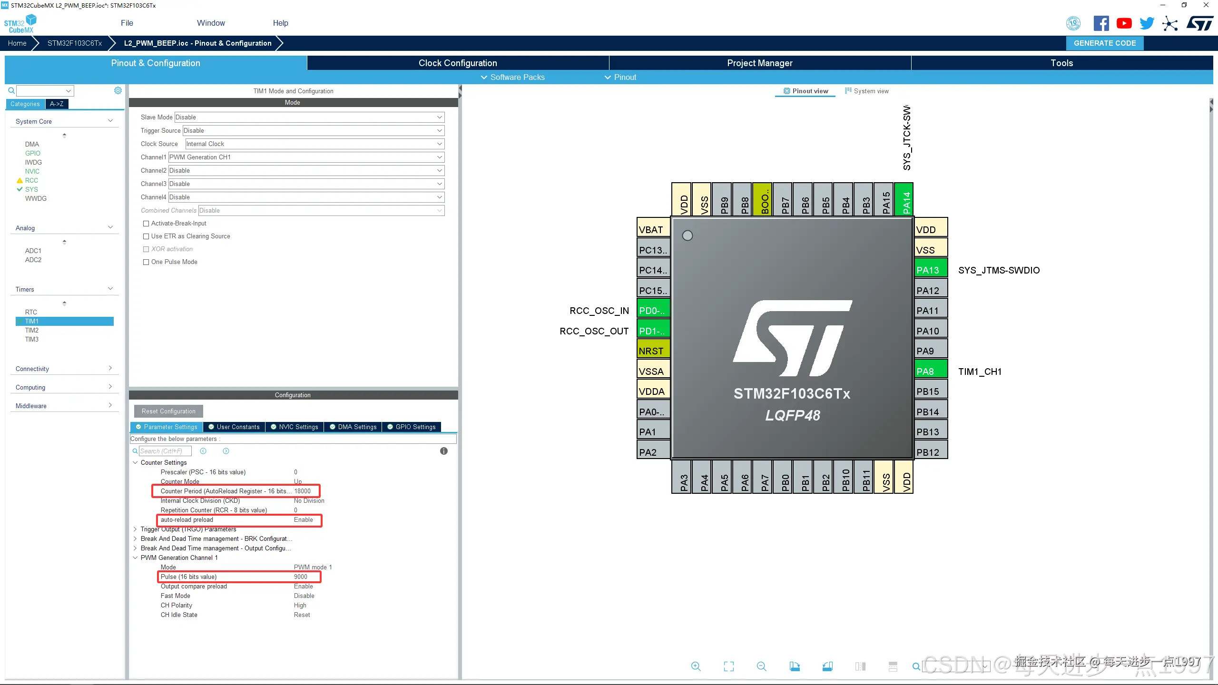The width and height of the screenshot is (1218, 685).
Task: Toggle the One Pulse Mode checkbox
Action: click(x=146, y=262)
